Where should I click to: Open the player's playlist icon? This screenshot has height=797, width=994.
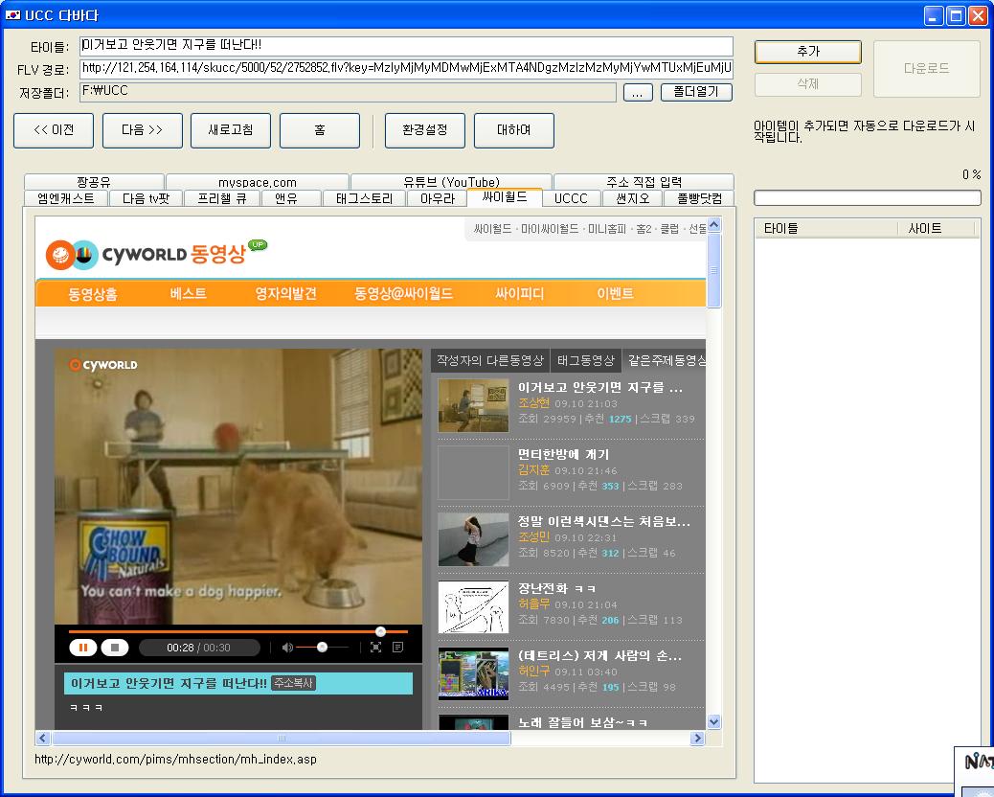coord(398,648)
